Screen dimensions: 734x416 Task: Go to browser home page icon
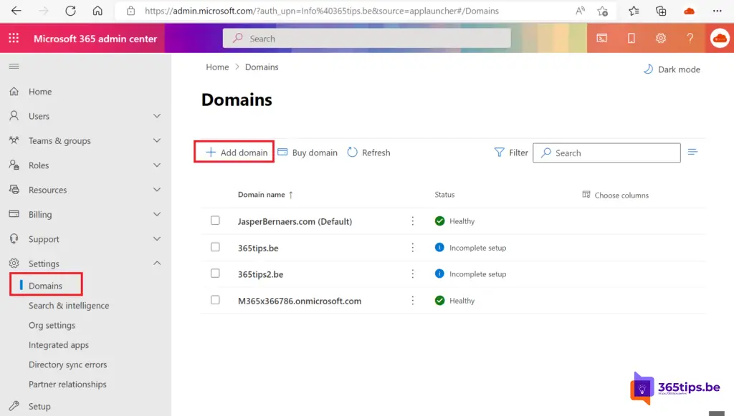97,11
